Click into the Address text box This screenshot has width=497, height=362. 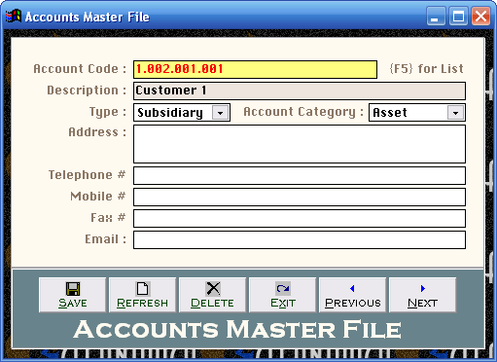300,144
